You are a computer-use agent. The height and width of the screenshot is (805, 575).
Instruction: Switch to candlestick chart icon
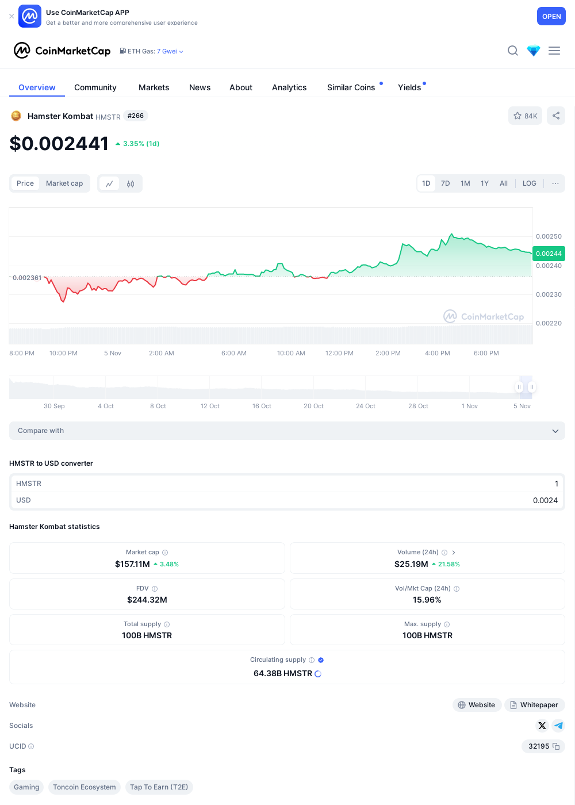pyautogui.click(x=131, y=184)
